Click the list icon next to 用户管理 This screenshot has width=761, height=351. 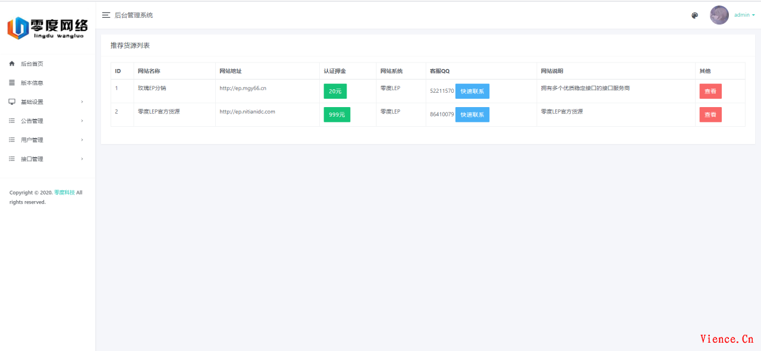[11, 140]
